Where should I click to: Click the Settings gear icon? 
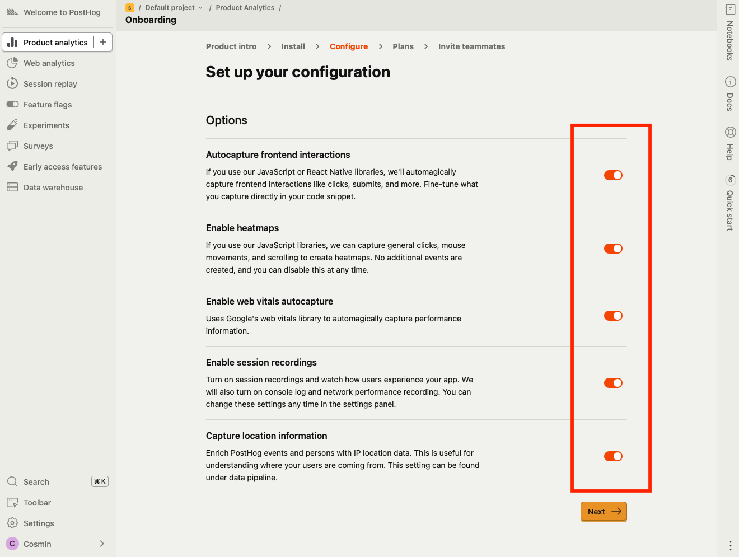[x=12, y=523]
